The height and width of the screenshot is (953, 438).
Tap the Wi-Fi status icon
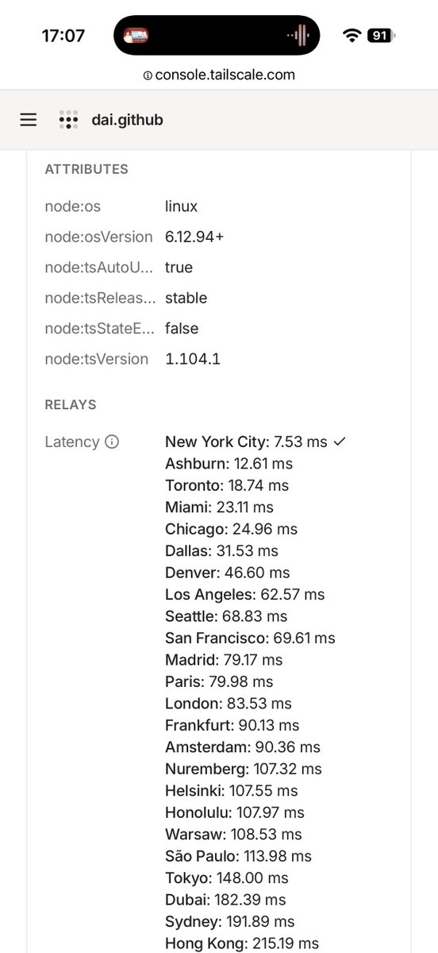(x=352, y=36)
